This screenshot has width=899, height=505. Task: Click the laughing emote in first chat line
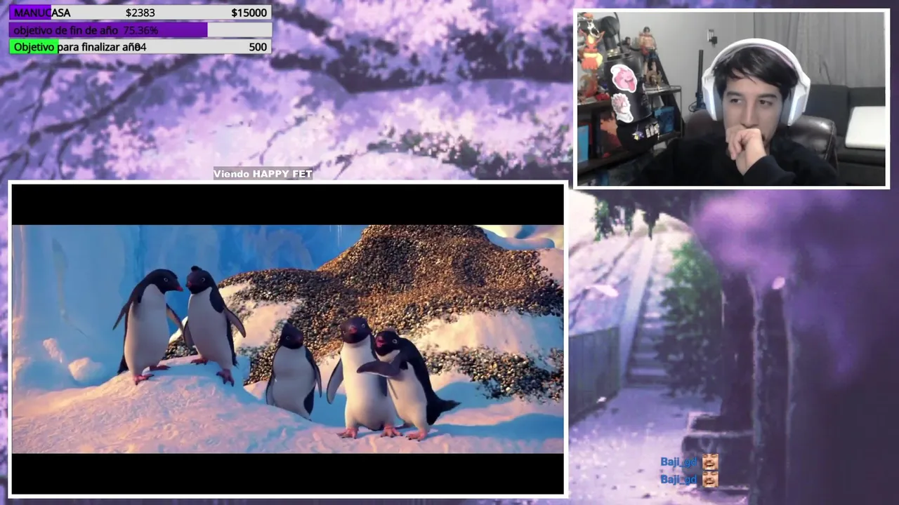tap(710, 462)
